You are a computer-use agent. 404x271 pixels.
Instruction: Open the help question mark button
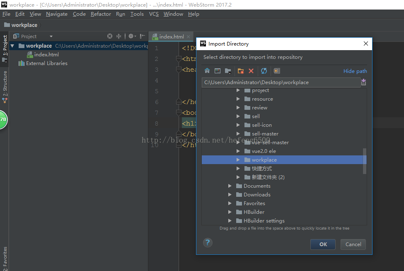208,242
